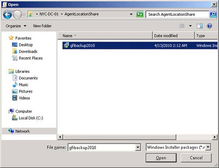Open Help with the question mark icon
219x168 pixels.
click(x=209, y=26)
